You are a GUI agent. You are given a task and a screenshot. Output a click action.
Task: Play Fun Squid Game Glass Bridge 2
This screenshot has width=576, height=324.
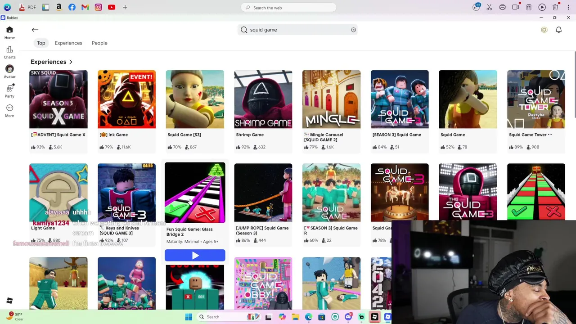[195, 256]
